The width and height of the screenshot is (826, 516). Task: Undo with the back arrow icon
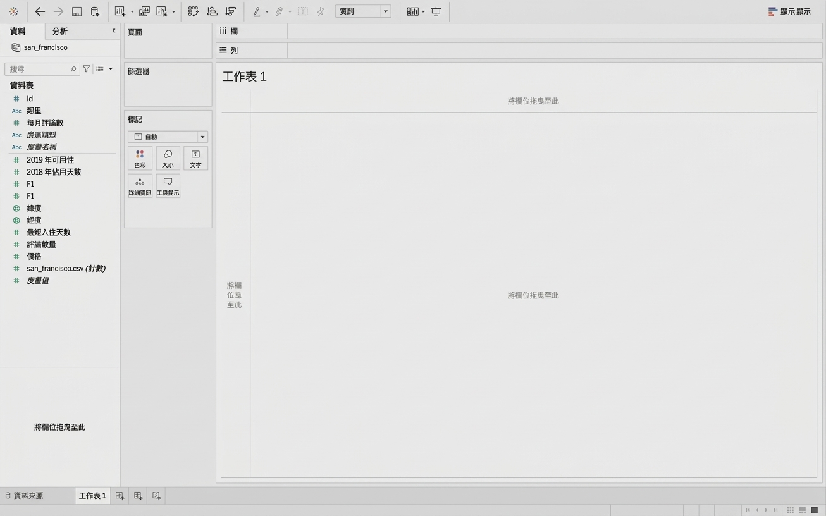40,11
